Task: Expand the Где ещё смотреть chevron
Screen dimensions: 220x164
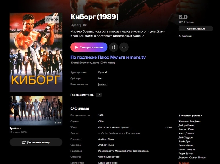Action: [99, 95]
